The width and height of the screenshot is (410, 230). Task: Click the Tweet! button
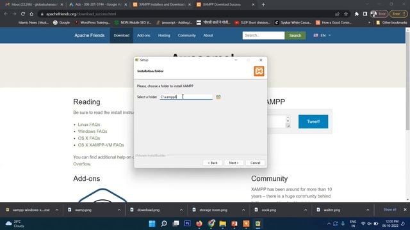(x=313, y=121)
